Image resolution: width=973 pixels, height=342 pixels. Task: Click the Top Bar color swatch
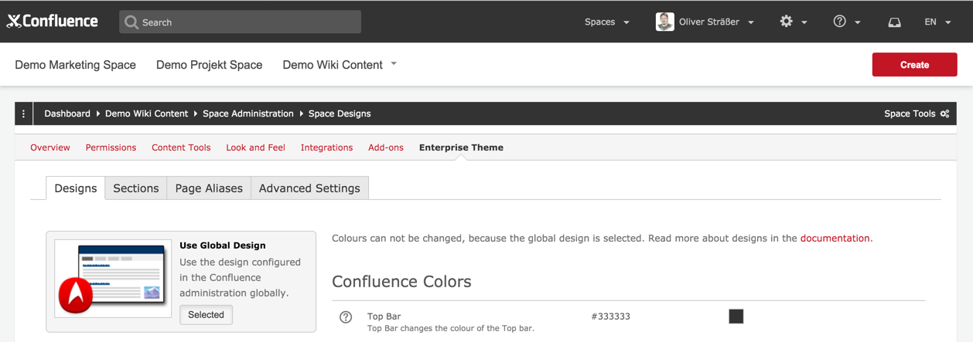tap(736, 316)
